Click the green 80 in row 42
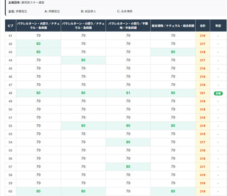This screenshot has width=227, height=196. point(38,44)
